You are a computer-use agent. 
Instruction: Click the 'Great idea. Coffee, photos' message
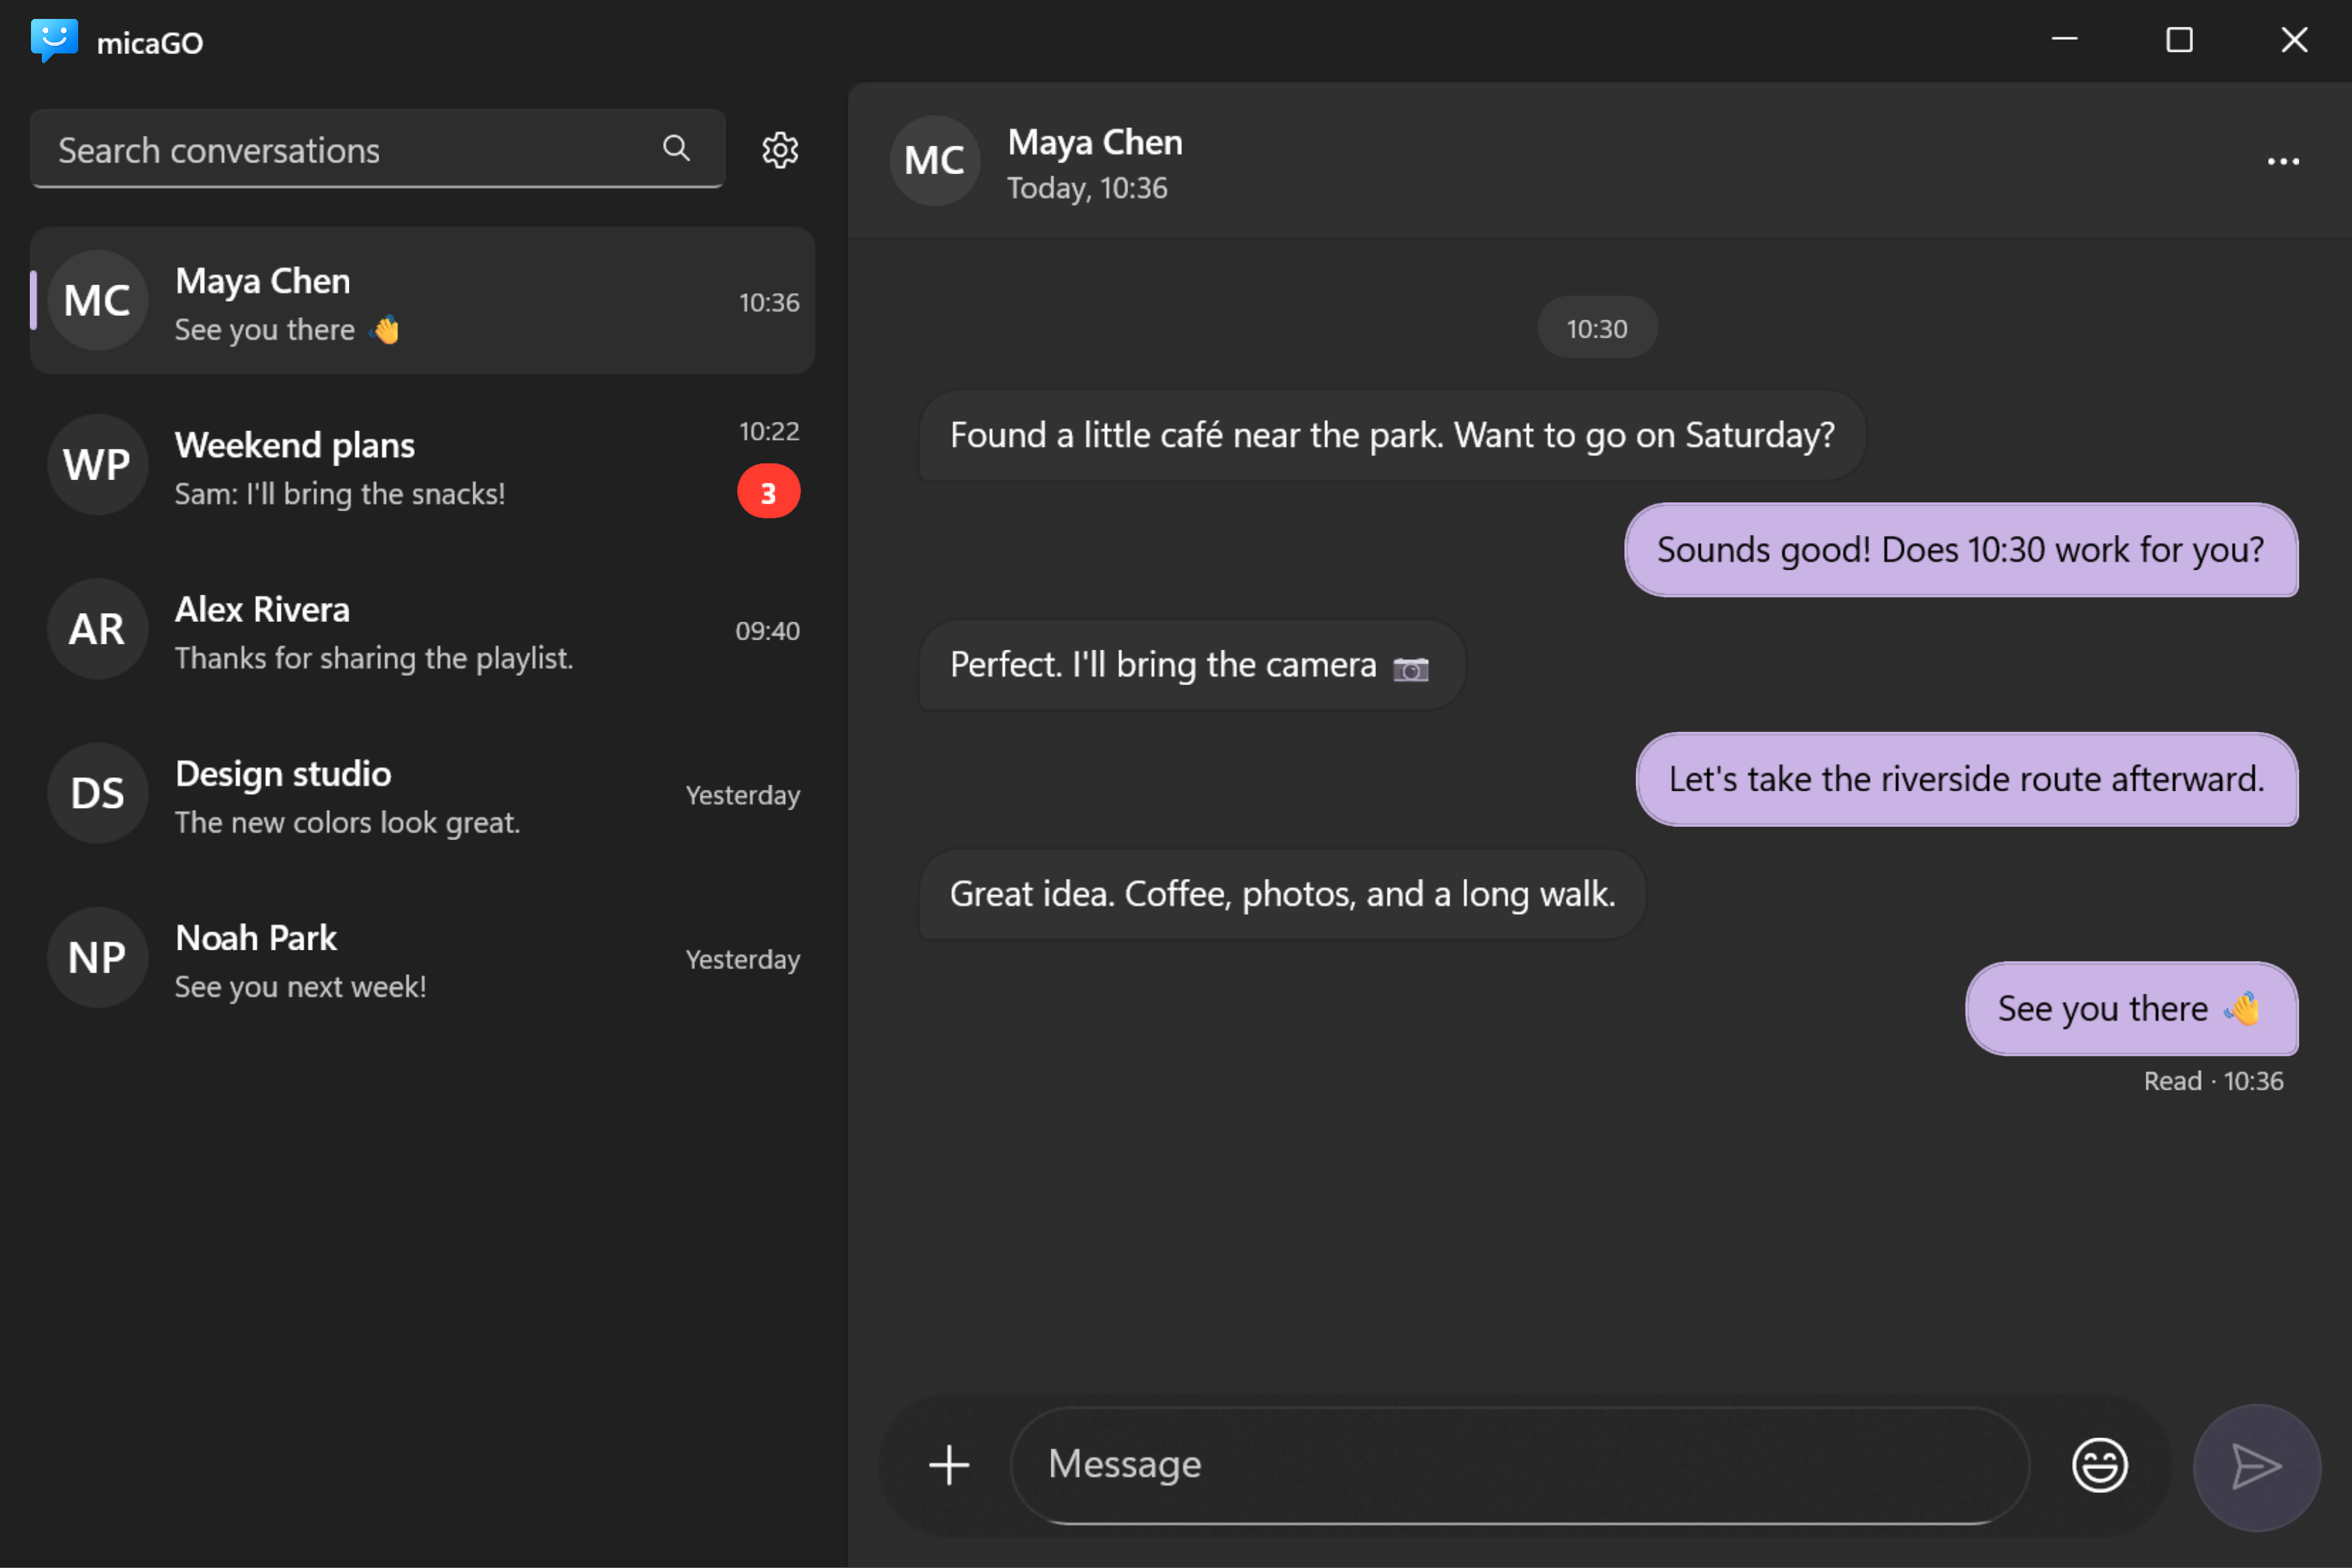click(x=1282, y=894)
